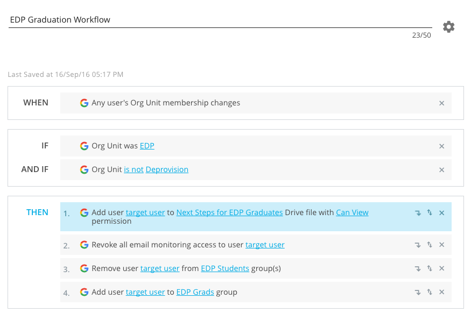Select the 'EDP Grads' group link
The width and height of the screenshot is (471, 313).
(195, 292)
